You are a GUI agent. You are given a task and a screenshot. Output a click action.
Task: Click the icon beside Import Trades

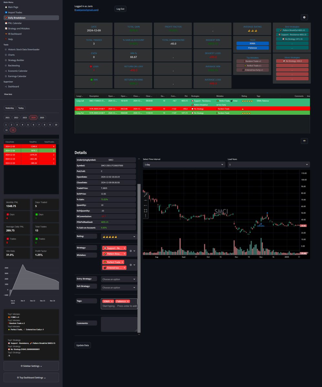pos(6,12)
